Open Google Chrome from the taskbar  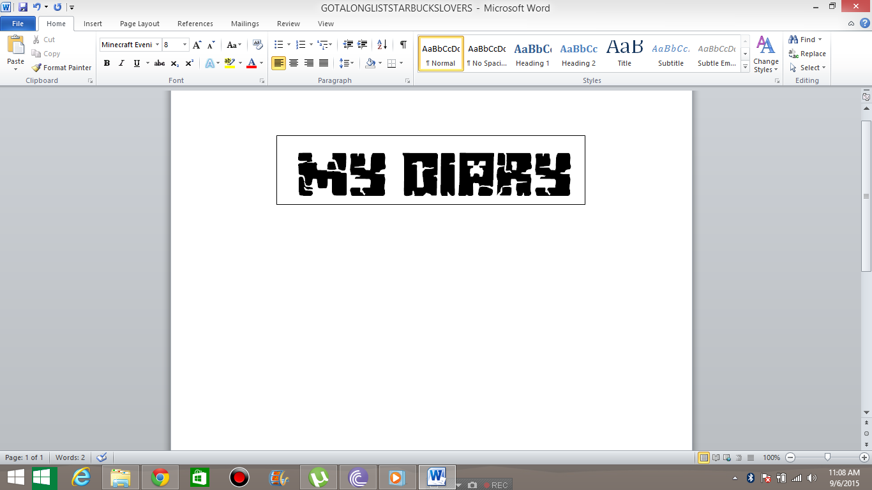point(160,477)
